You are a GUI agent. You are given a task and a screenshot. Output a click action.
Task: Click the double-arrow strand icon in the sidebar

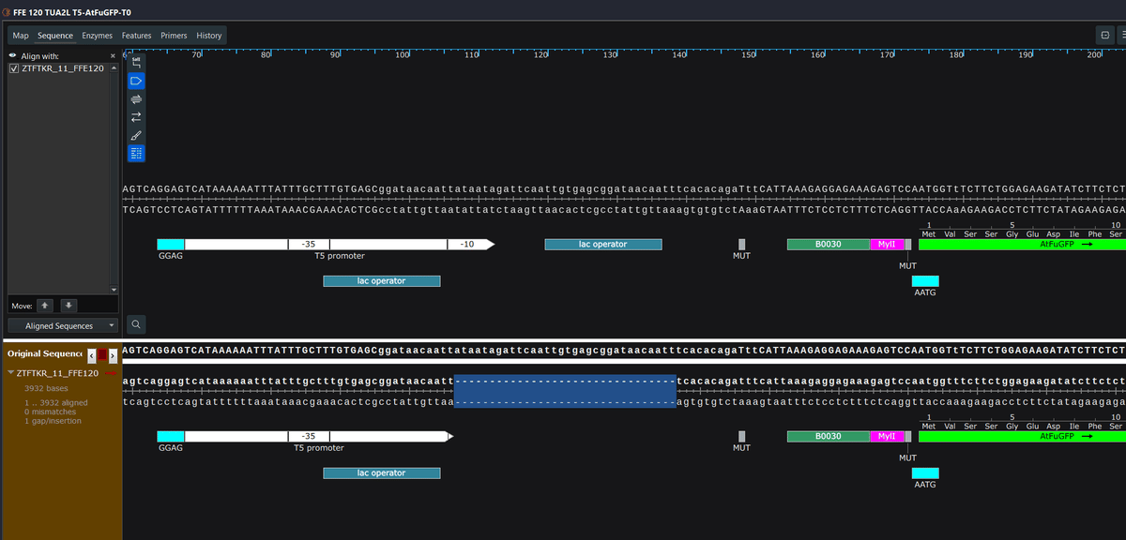pos(136,116)
